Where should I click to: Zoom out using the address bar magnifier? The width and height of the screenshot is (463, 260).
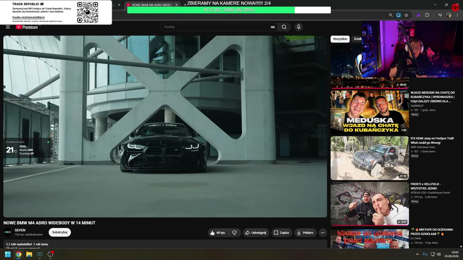[391, 15]
